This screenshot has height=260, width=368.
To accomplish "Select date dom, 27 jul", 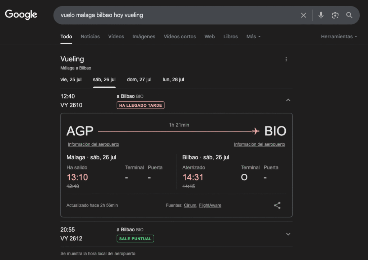I will [x=139, y=80].
